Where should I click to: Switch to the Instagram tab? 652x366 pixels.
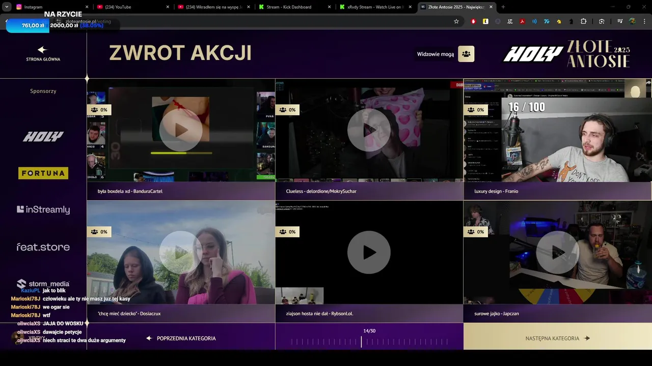[x=50, y=7]
